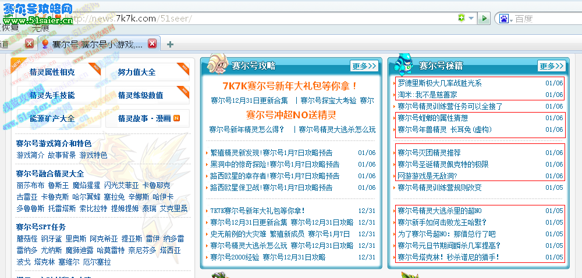The width and height of the screenshot is (582, 278).
Task: Open 繁殖精灵新发现!赛尔号1月7日攻略预告
Action: click(x=271, y=153)
